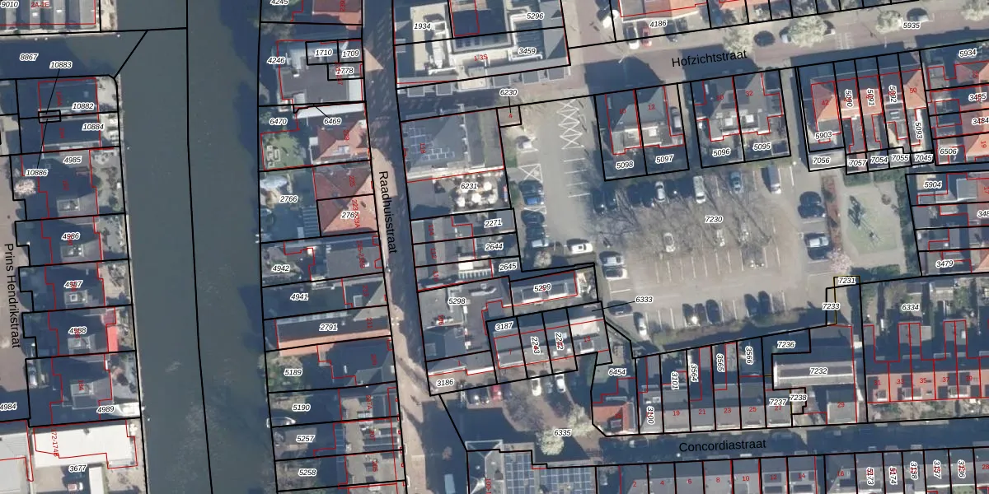The width and height of the screenshot is (989, 494).
Task: Select parcel 6335 near the trees
Action: click(x=562, y=432)
